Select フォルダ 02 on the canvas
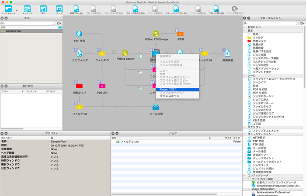 (204, 53)
